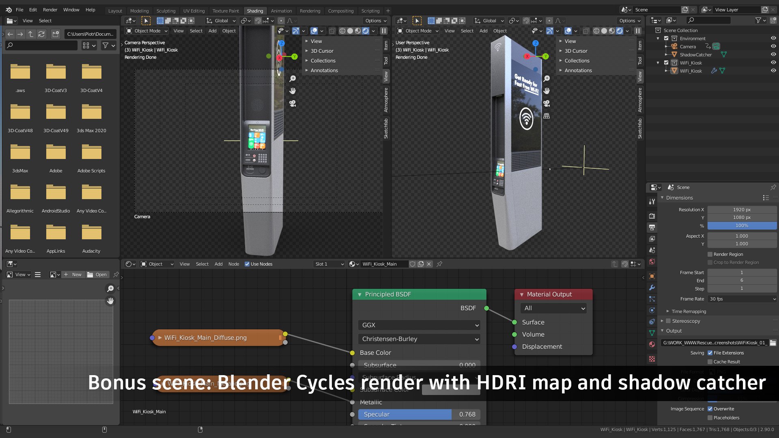Toggle File Extensions checkbox
This screenshot has width=779, height=438.
coord(710,353)
